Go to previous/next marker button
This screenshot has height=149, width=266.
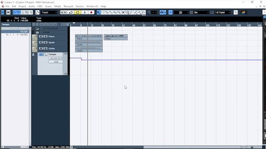pyautogui.click(x=64, y=12)
